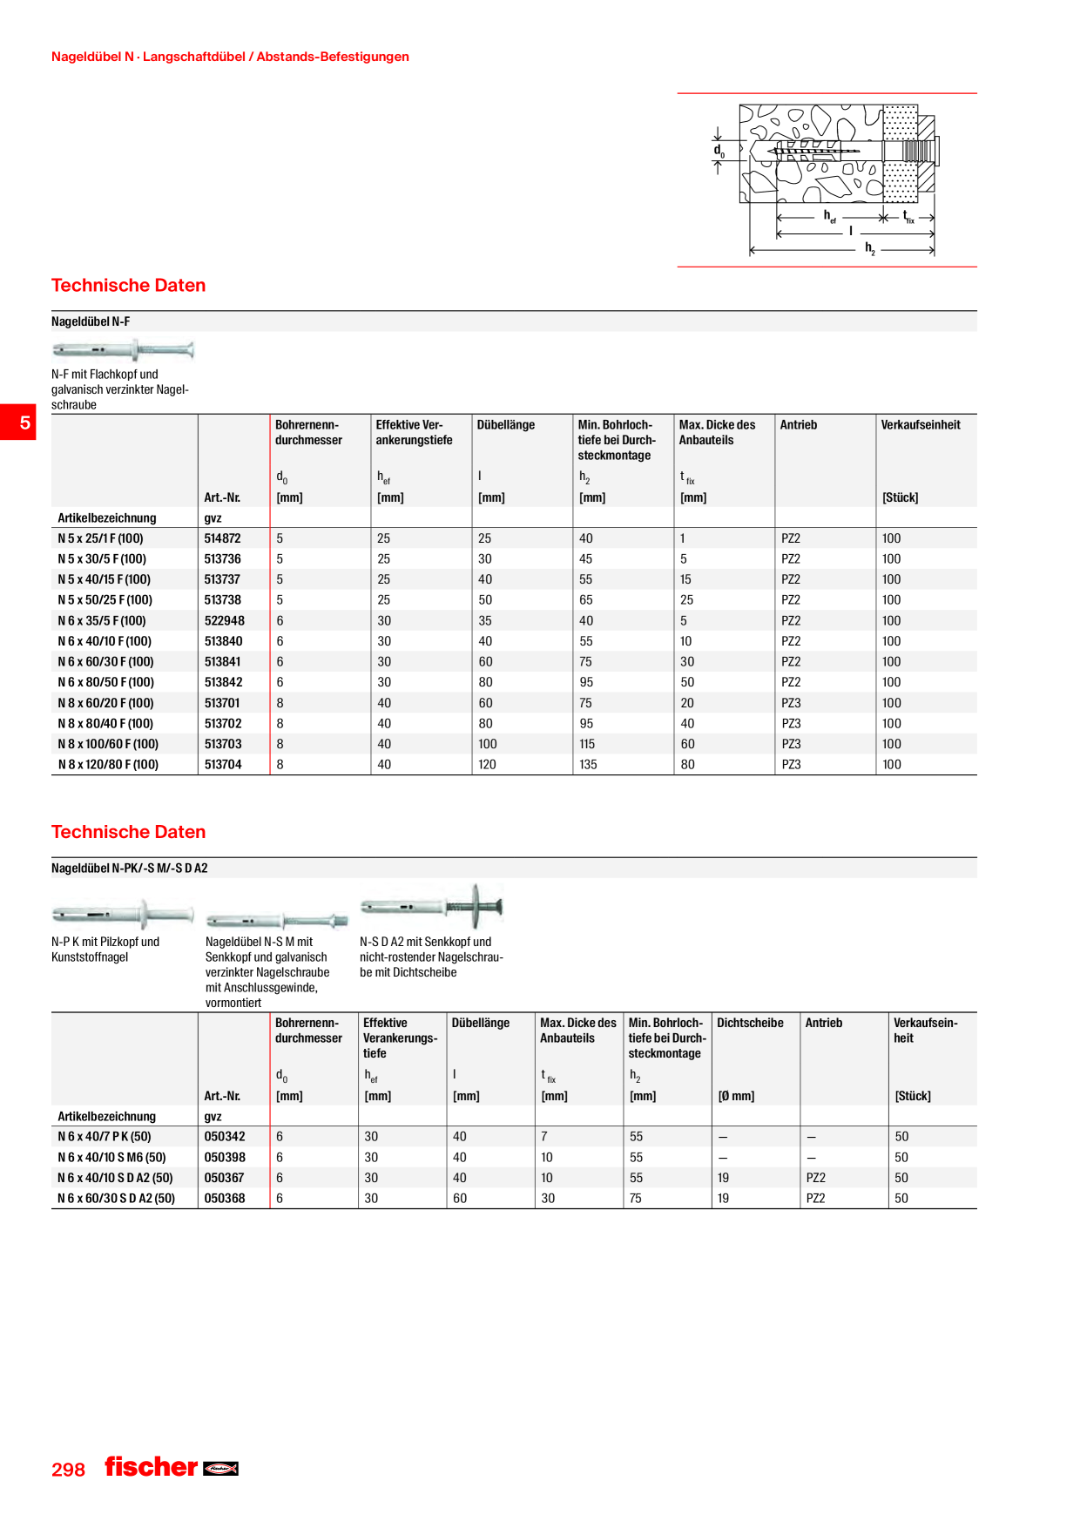Click the 'Dichtscheibe' column header
1080x1528 pixels.
pos(750,1023)
